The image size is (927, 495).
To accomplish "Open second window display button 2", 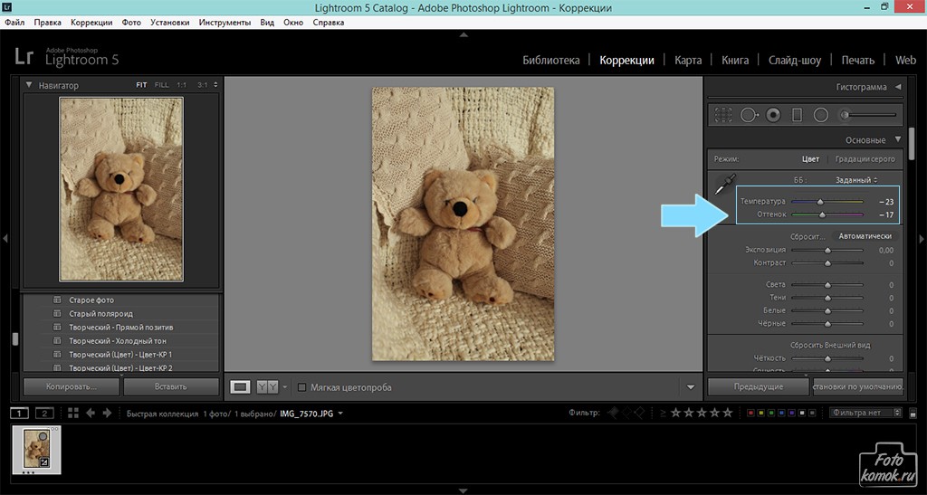I will click(44, 413).
